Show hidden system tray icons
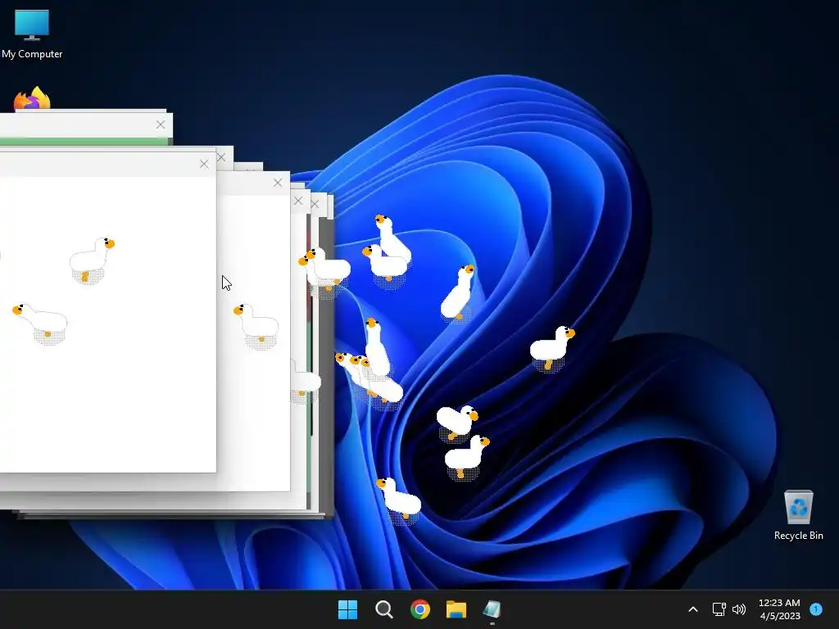Viewport: 839px width, 629px height. point(693,609)
